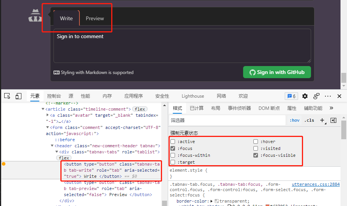Screen dimensions: 347x206
Task: Select the 辅助功能 (Accessibility) pane tab
Action: point(313,108)
